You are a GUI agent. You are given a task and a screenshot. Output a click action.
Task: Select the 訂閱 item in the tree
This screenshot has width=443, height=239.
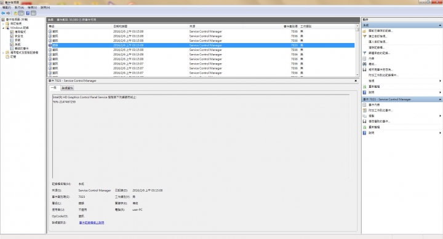tap(13, 57)
